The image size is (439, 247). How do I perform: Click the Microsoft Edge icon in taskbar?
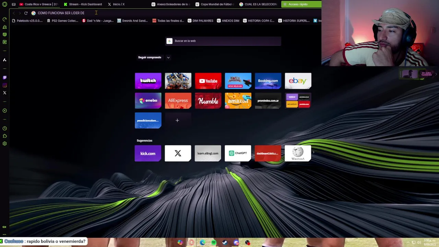(202, 243)
